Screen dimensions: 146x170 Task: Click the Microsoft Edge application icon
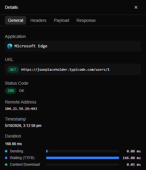pos(10,46)
